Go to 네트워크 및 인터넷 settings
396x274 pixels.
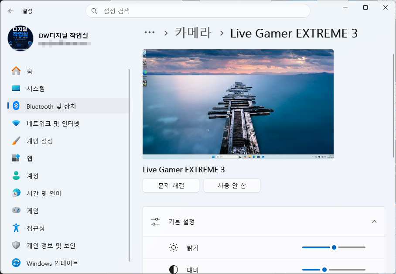(x=68, y=123)
